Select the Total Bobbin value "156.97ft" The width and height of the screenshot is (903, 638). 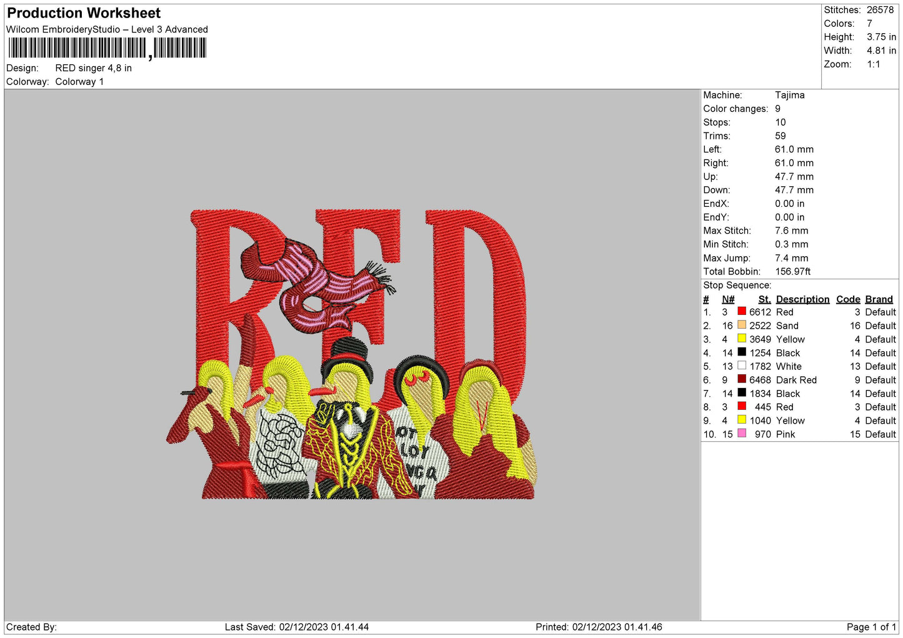coord(793,272)
